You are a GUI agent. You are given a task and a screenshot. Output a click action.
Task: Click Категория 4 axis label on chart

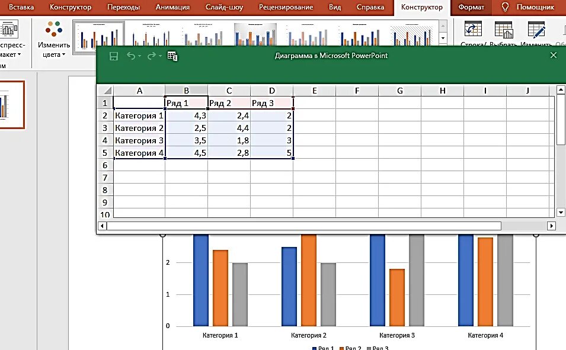click(x=485, y=335)
